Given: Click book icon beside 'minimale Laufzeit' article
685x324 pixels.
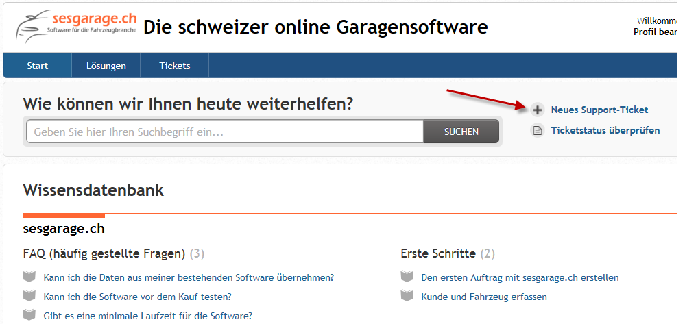Looking at the screenshot, I should tap(29, 315).
